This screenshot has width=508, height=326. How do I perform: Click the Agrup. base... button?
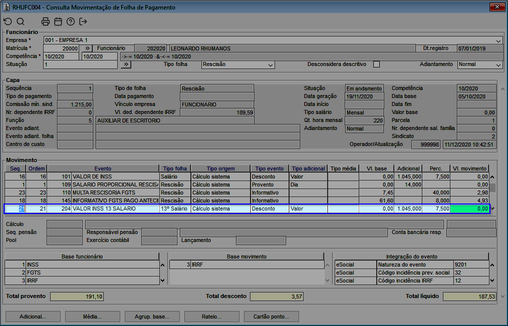[152, 316]
